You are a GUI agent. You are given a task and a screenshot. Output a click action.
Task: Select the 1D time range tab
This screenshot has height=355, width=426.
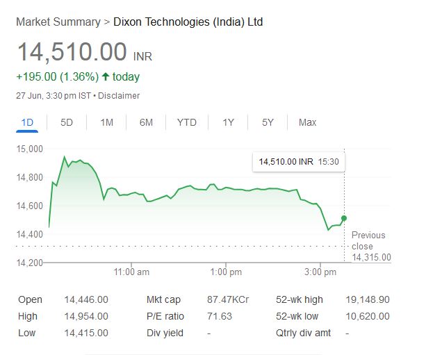point(28,122)
